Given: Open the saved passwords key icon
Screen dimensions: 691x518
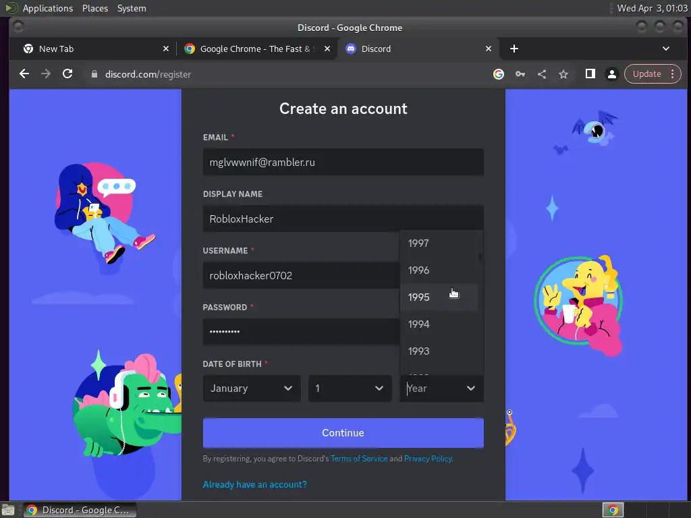Looking at the screenshot, I should (520, 74).
